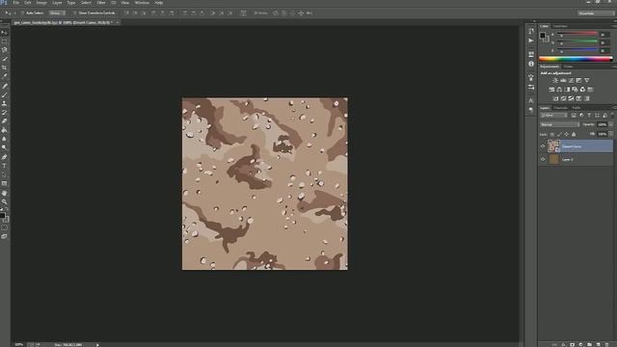Open the Info panel icon

[531, 64]
